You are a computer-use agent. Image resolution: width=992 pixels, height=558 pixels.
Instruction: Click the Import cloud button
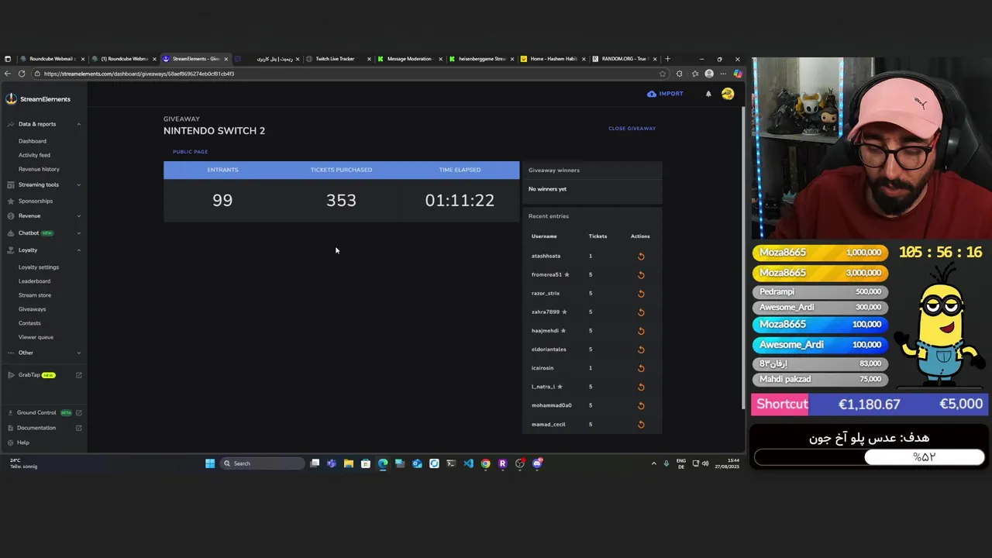[666, 94]
